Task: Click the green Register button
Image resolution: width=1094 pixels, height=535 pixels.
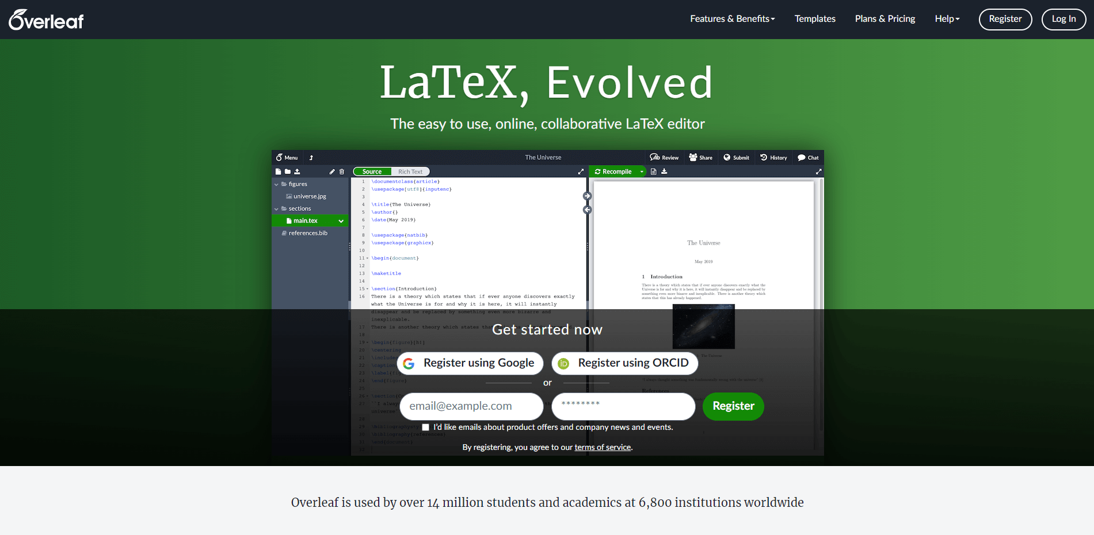Action: pos(733,406)
